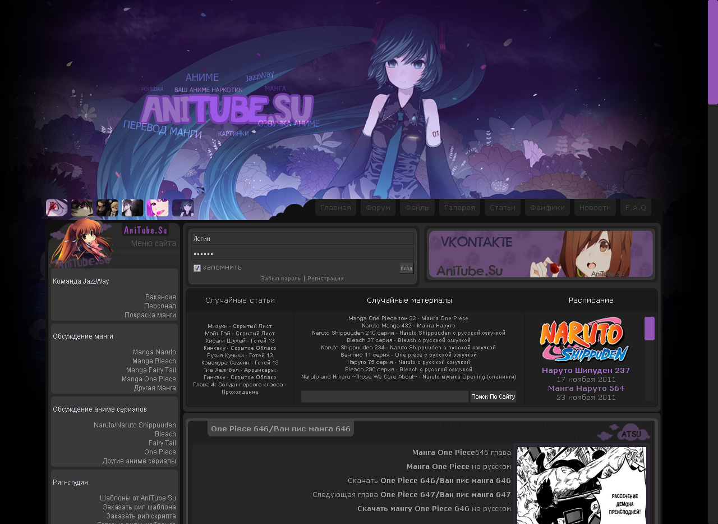Select the pink-haired girl with lollipop thumbnail
Screen dimensions: 718x524
click(x=158, y=208)
